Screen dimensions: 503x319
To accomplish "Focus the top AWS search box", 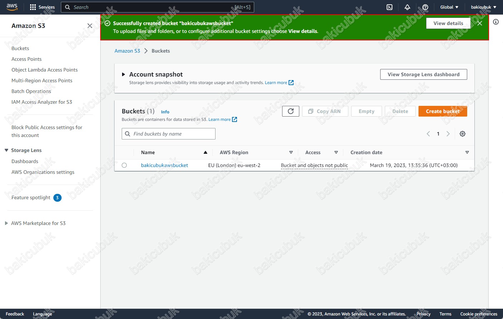I will pyautogui.click(x=158, y=7).
